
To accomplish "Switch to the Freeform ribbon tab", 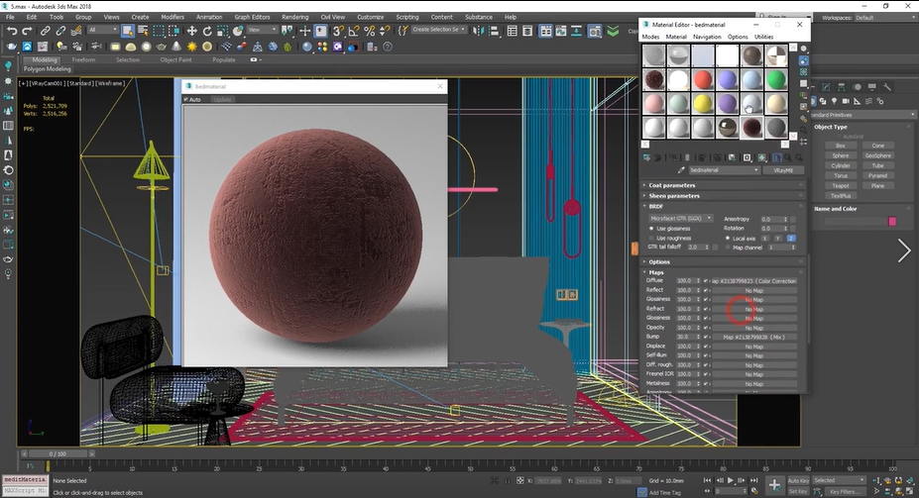I will [x=83, y=59].
